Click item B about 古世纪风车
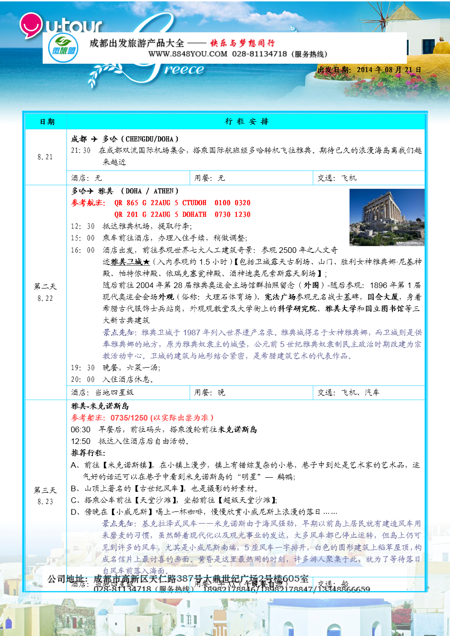450x636 pixels. 165,488
